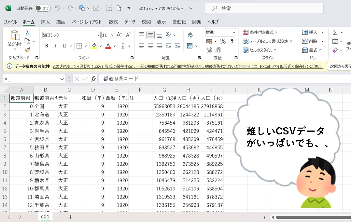Click the Copy icon
Viewport: 352px width, 222px height.
tap(27, 41)
